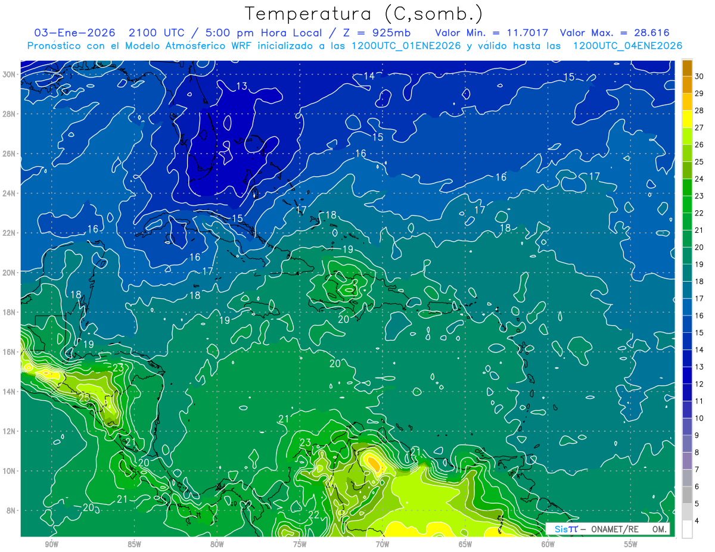The image size is (715, 552).
Task: Click the "22" contour label on the map
Action: pos(314,514)
